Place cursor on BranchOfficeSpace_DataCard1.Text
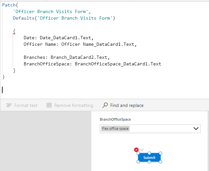Image resolution: width=209 pixels, height=171 pixels. tap(118, 64)
